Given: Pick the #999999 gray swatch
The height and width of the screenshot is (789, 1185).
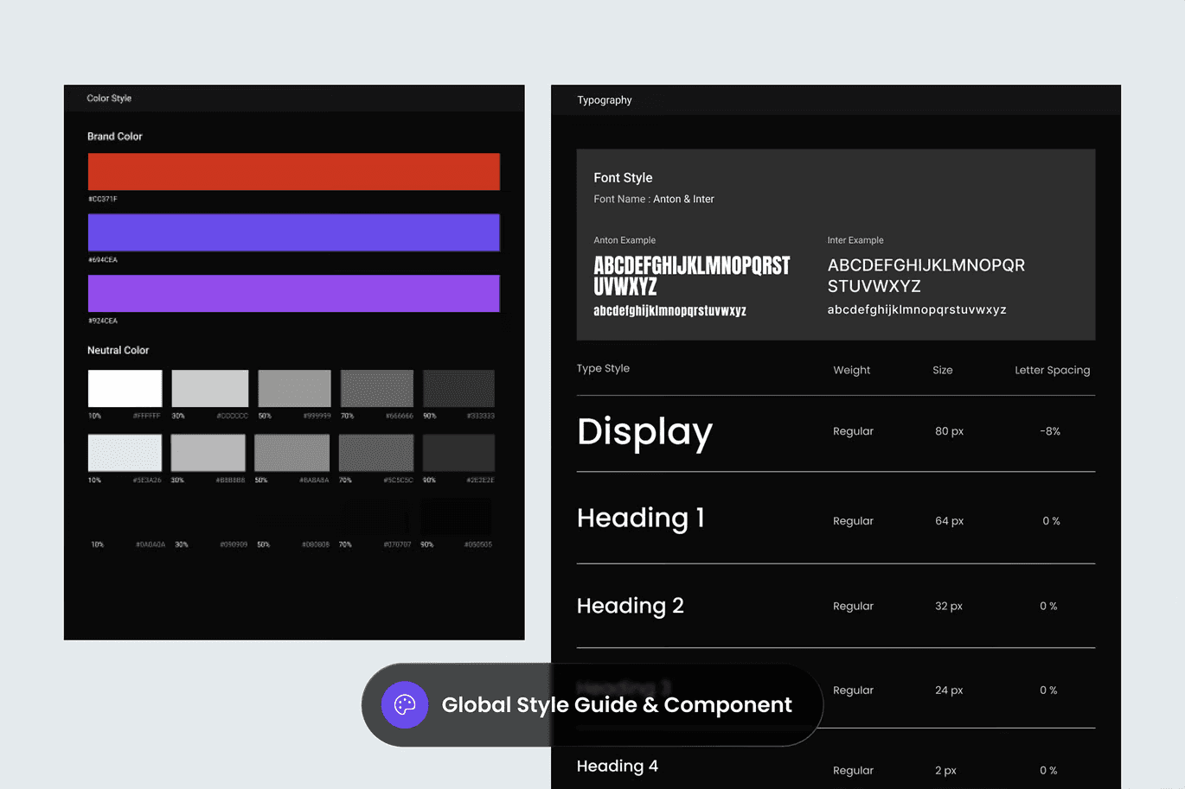Looking at the screenshot, I should (294, 388).
